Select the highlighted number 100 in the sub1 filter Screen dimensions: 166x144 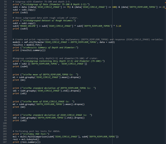[x=114, y=7]
